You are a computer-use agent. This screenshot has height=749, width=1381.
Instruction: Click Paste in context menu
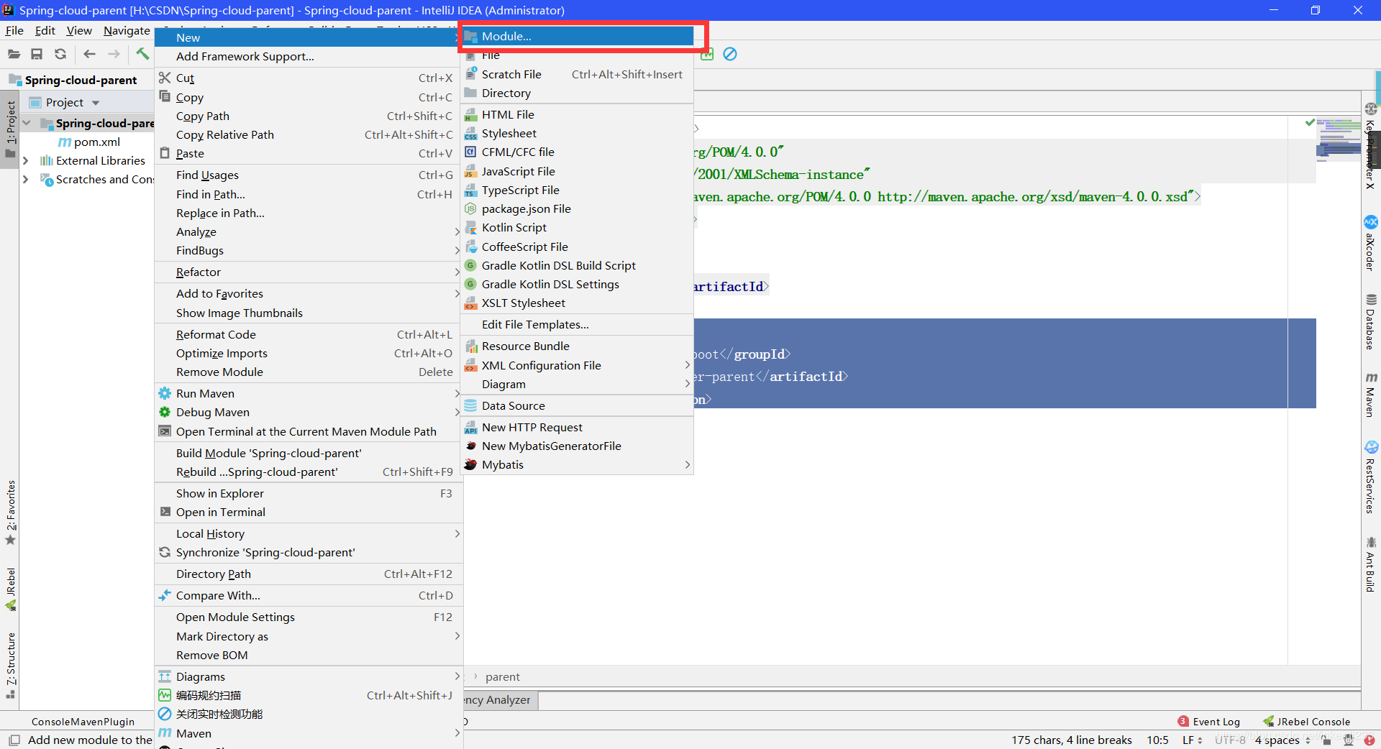click(308, 153)
